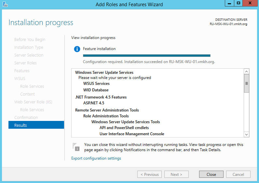The image size is (259, 183).
Task: Select the WSUS step in the sidebar
Action: pyautogui.click(x=20, y=79)
